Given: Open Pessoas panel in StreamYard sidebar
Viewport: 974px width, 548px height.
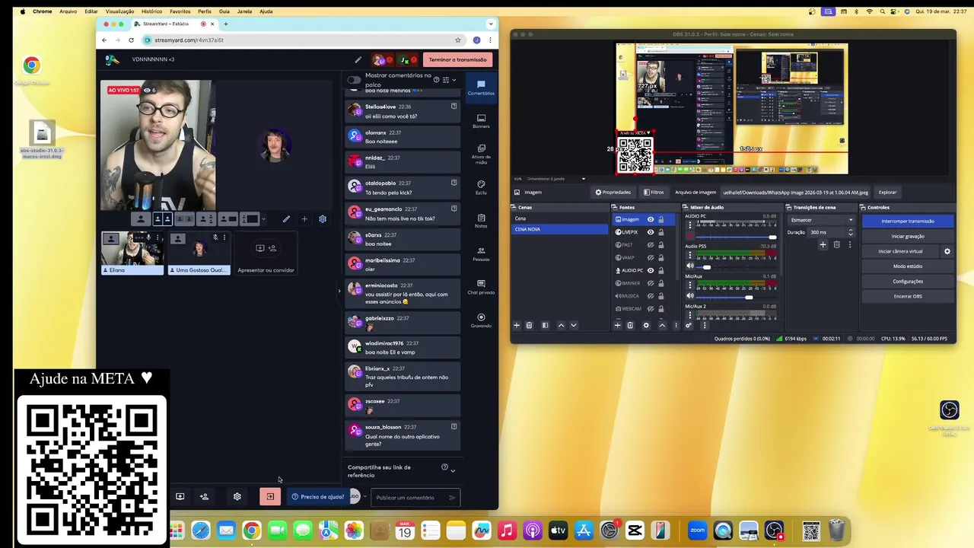Looking at the screenshot, I should pos(481,253).
